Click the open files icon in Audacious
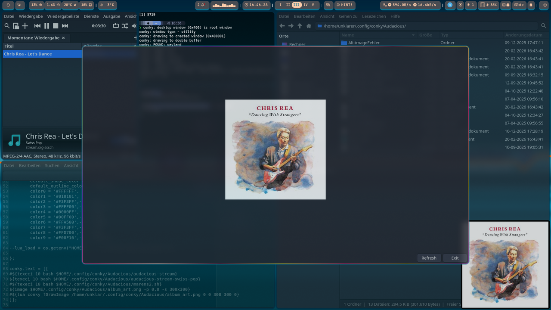Screen dimensions: 551x310 point(16,26)
